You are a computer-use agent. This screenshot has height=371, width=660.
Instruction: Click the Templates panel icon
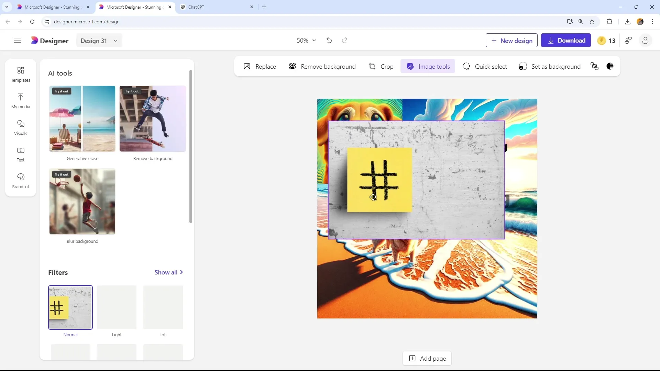point(20,74)
